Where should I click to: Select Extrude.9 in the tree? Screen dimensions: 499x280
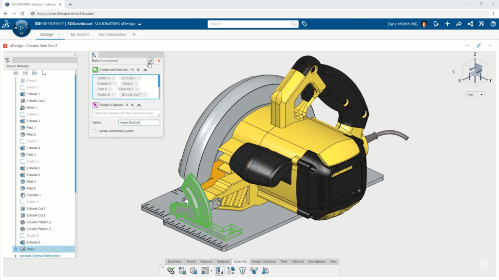pos(33,242)
